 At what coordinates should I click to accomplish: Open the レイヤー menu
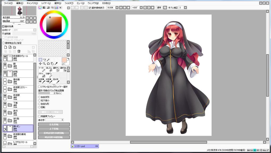coord(46,3)
